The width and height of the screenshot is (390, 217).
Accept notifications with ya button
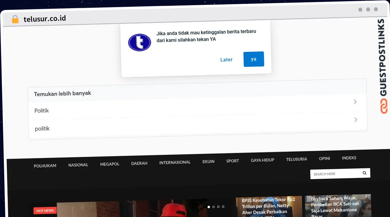point(254,59)
